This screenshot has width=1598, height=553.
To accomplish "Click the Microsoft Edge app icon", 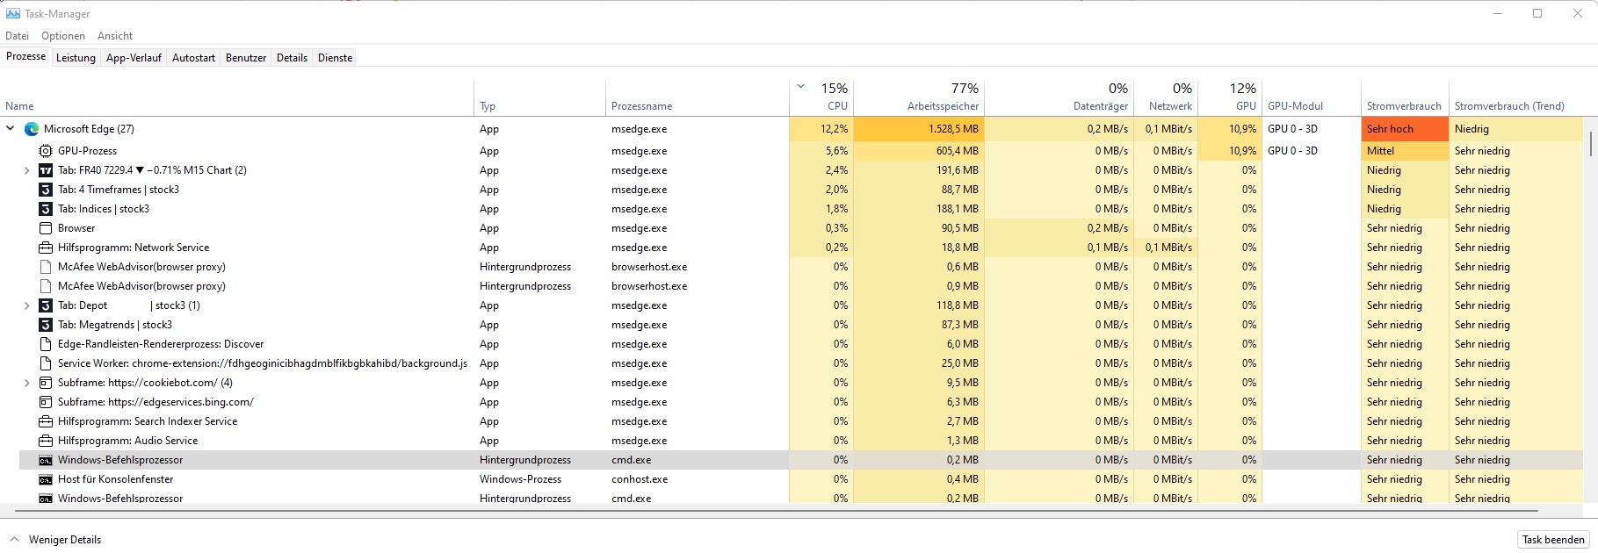I will tap(32, 129).
